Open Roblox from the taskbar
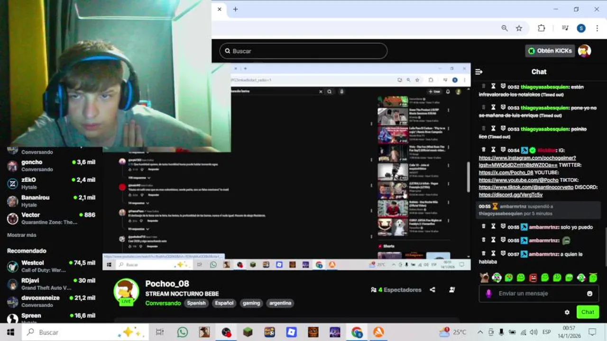The width and height of the screenshot is (607, 341). pyautogui.click(x=291, y=332)
